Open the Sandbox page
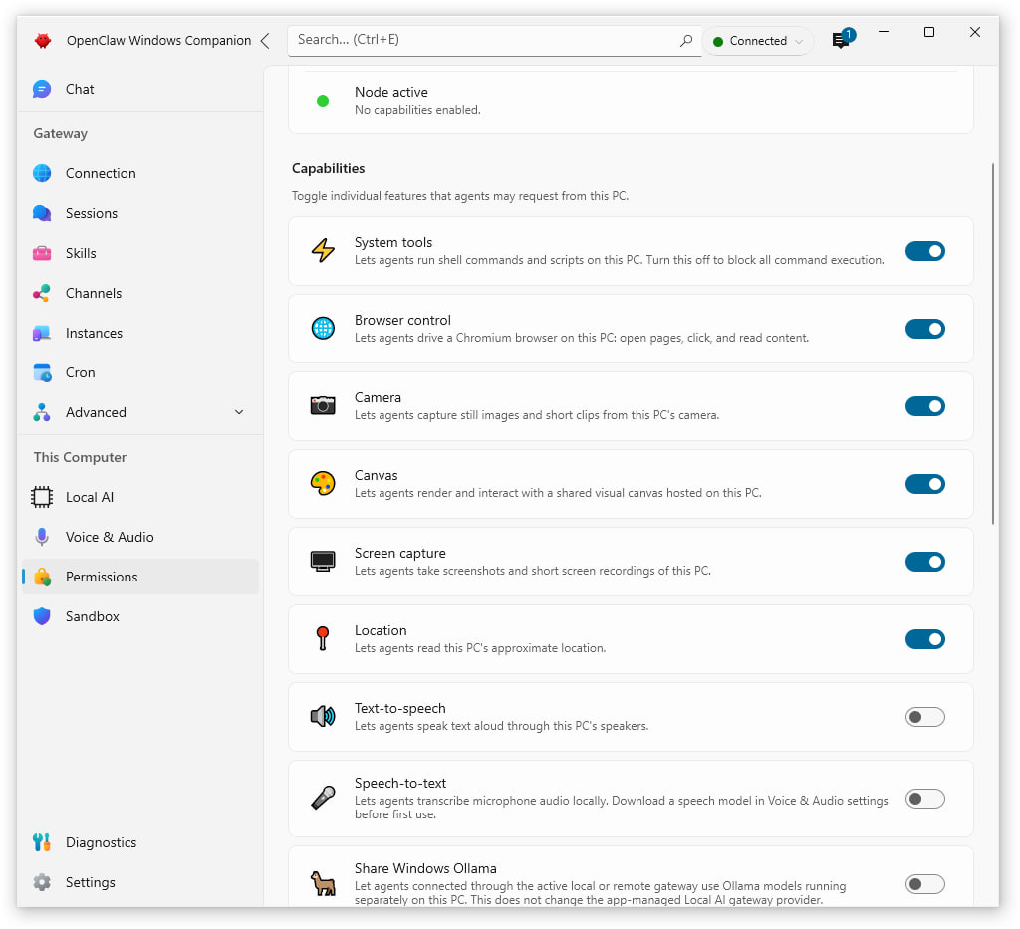The image size is (1020, 929). (140, 616)
